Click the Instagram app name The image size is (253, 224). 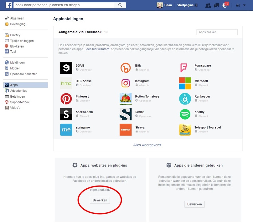point(142,81)
